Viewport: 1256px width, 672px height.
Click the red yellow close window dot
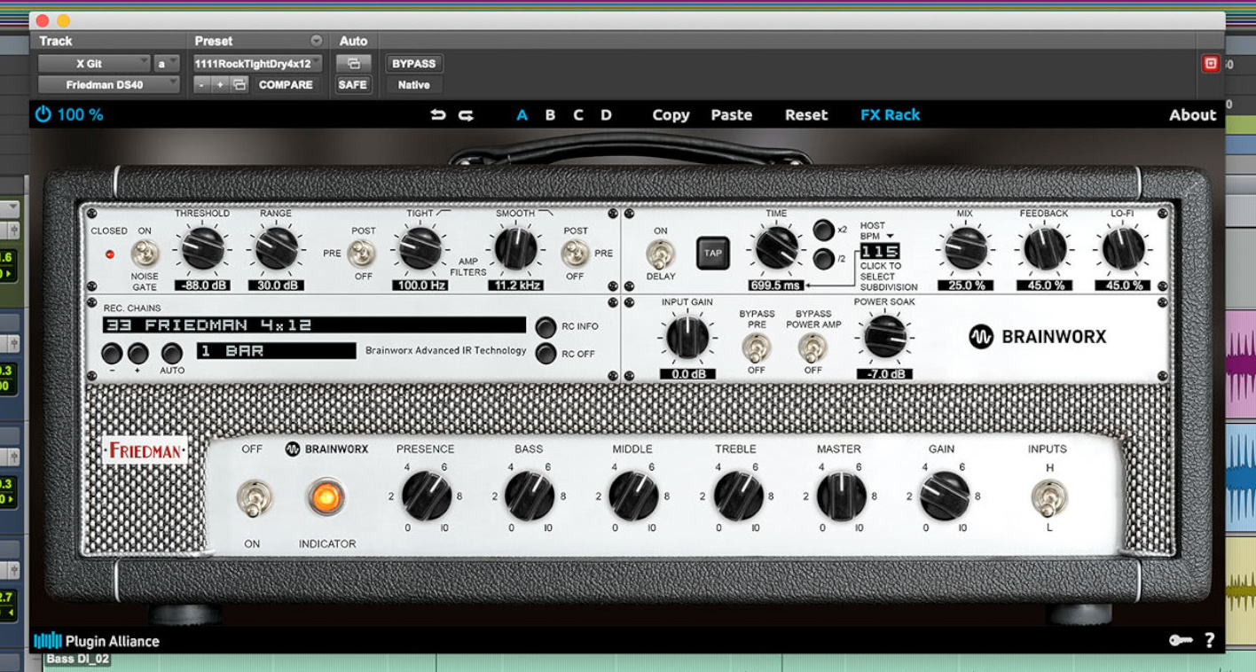43,20
